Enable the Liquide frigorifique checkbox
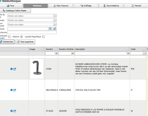The image size is (148, 116). 43,37
